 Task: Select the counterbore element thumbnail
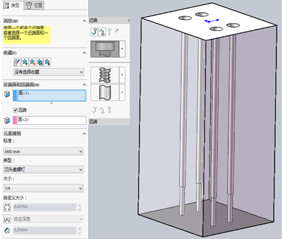(105, 49)
